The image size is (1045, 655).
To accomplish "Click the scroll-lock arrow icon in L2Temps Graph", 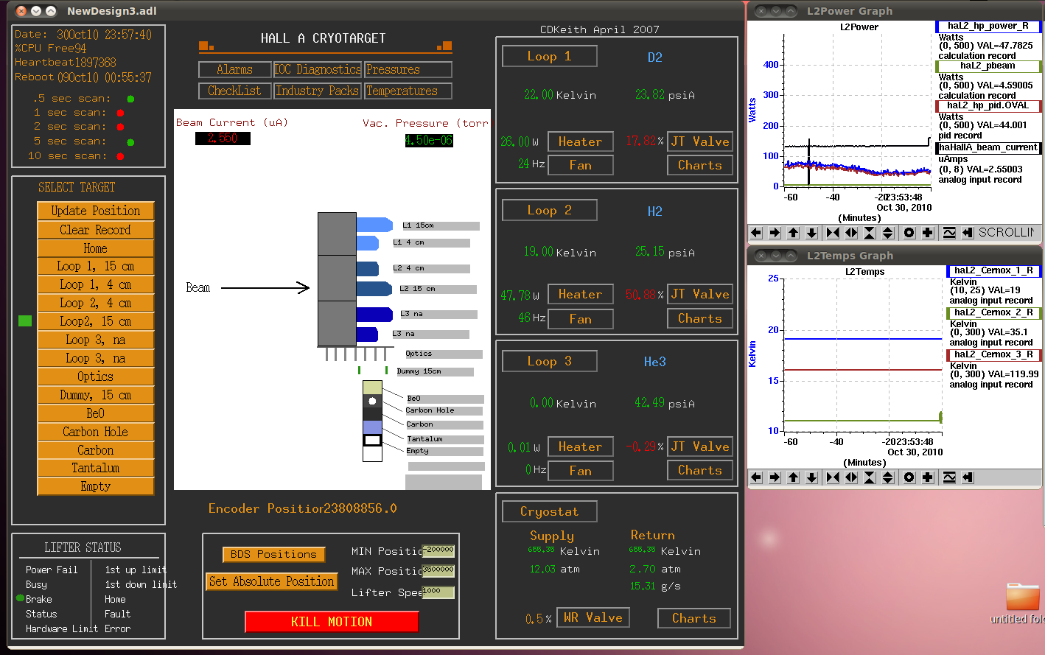I will [x=968, y=477].
